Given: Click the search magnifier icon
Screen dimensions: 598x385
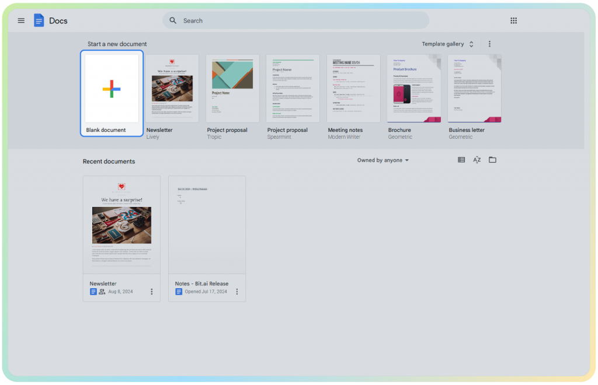Looking at the screenshot, I should pyautogui.click(x=173, y=20).
